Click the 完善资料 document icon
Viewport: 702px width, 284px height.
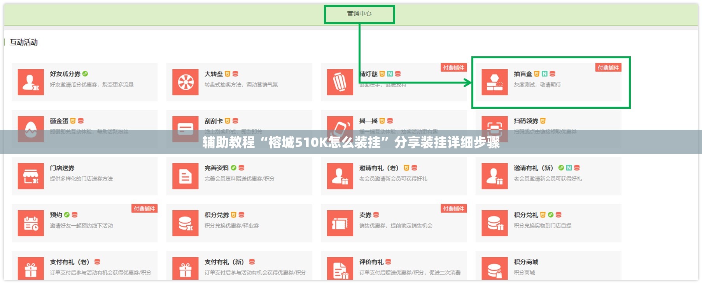186,176
